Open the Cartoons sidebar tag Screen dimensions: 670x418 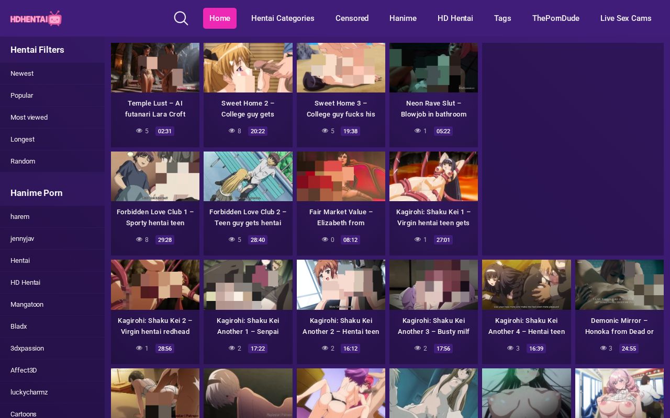point(52,411)
